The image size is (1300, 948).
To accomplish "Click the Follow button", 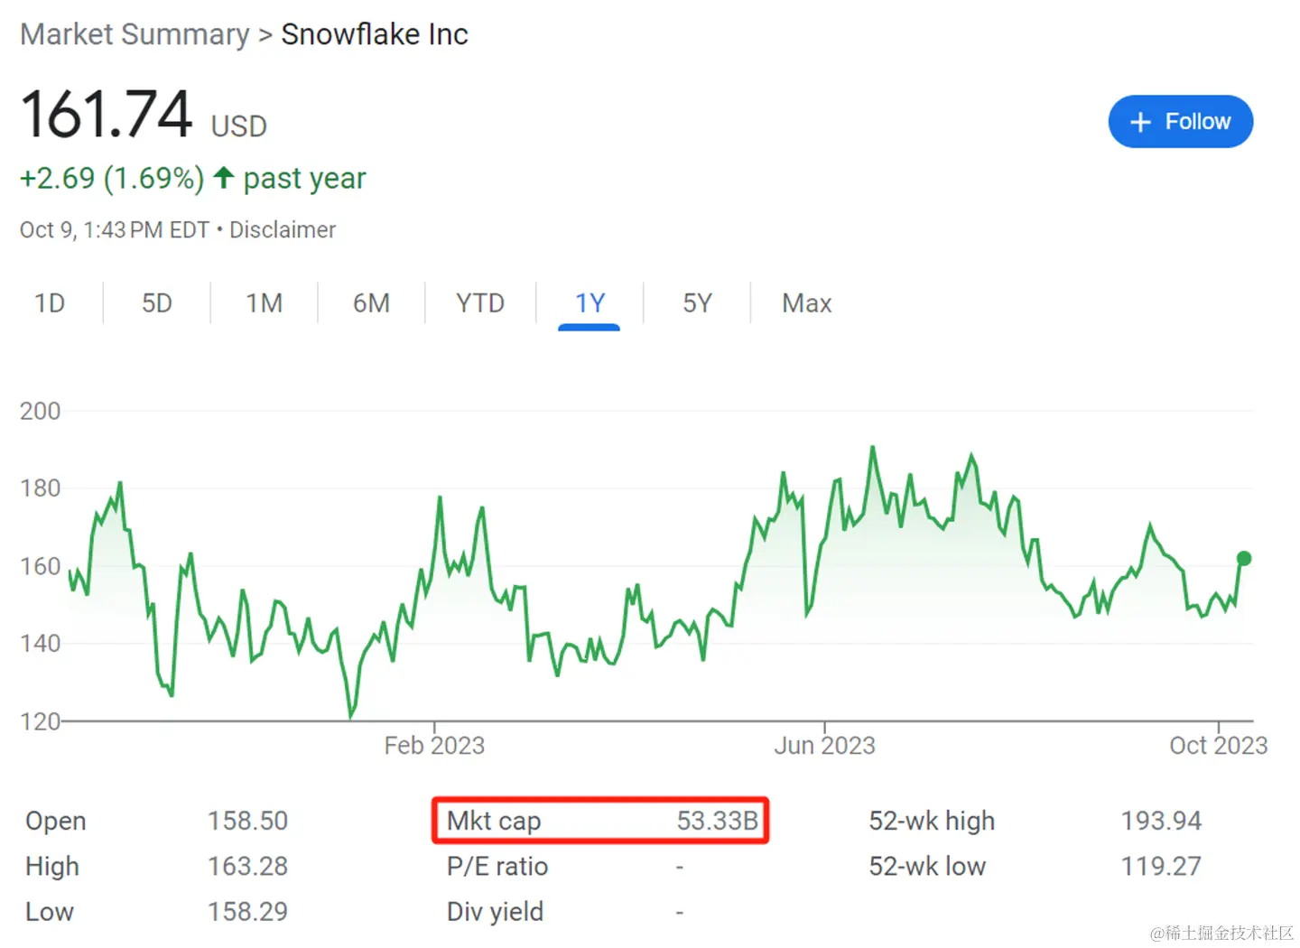I will click(x=1181, y=121).
